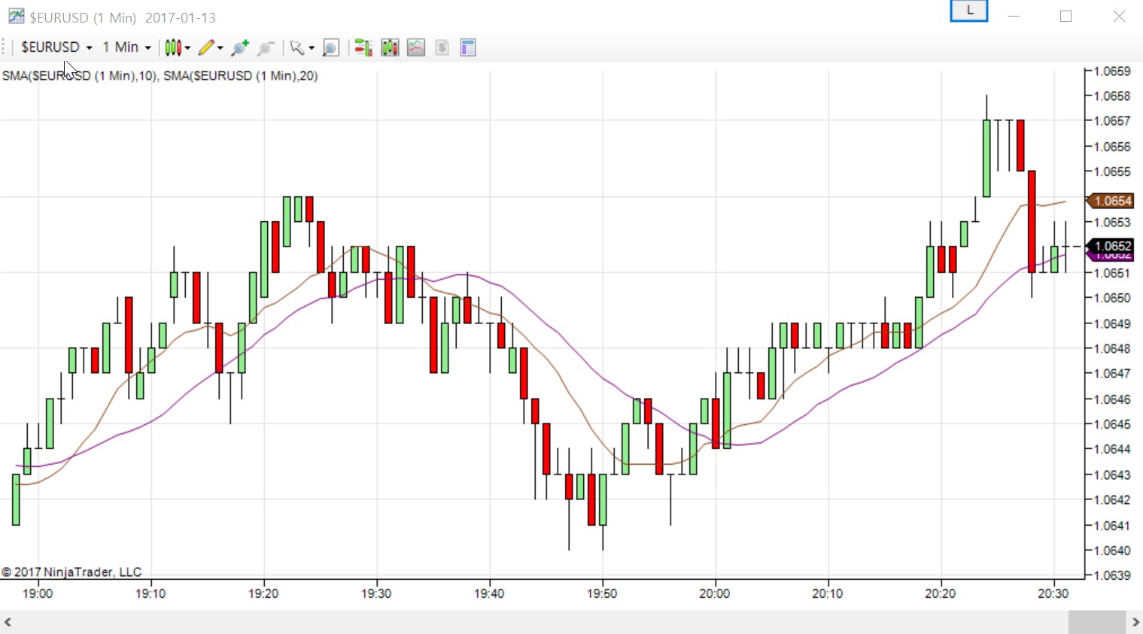This screenshot has height=634, width=1143.
Task: Toggle the Chart Trader panel icon
Action: pyautogui.click(x=363, y=48)
